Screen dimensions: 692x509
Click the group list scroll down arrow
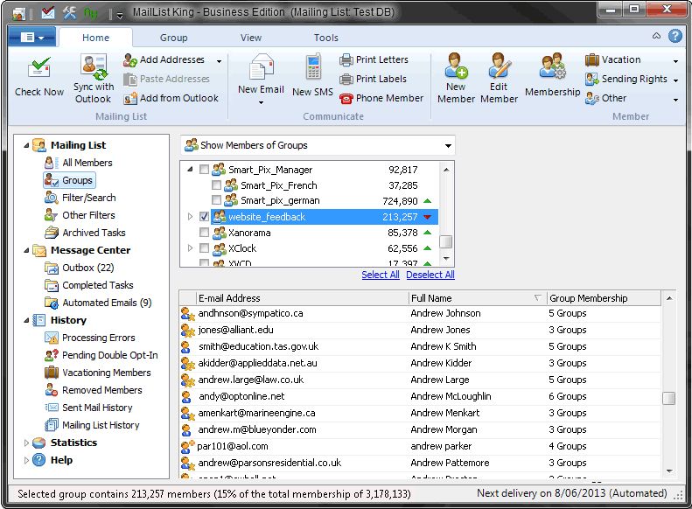[446, 259]
